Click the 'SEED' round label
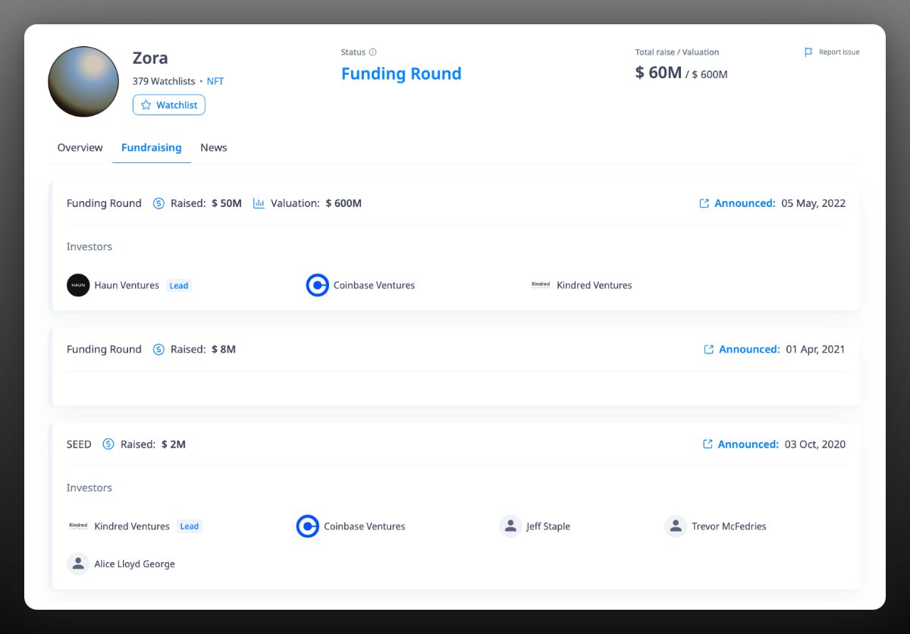This screenshot has width=910, height=634. [79, 444]
